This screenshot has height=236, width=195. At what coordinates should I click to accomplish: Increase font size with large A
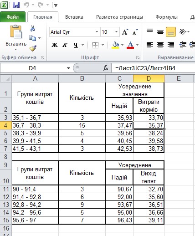click(125, 32)
